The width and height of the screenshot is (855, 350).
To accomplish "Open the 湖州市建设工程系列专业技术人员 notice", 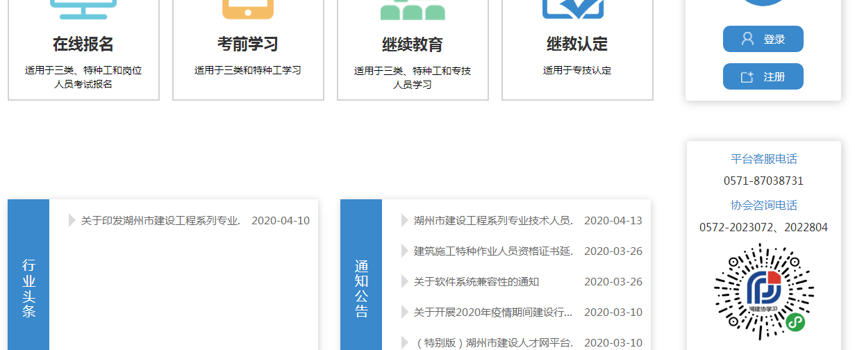I will 493,221.
